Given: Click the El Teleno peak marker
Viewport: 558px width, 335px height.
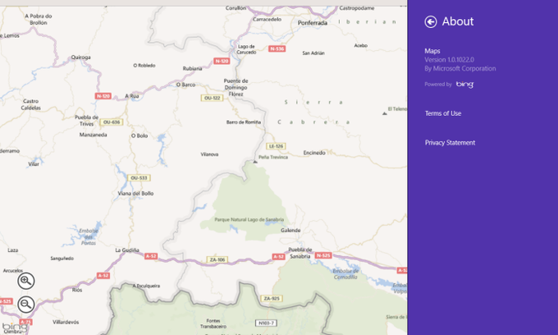Looking at the screenshot, I should coord(384,113).
